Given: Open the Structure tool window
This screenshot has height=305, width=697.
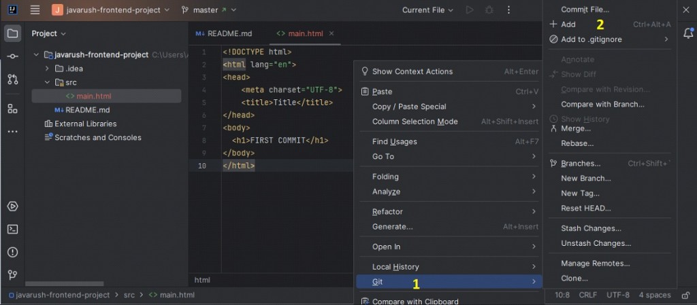Looking at the screenshot, I should point(12,109).
